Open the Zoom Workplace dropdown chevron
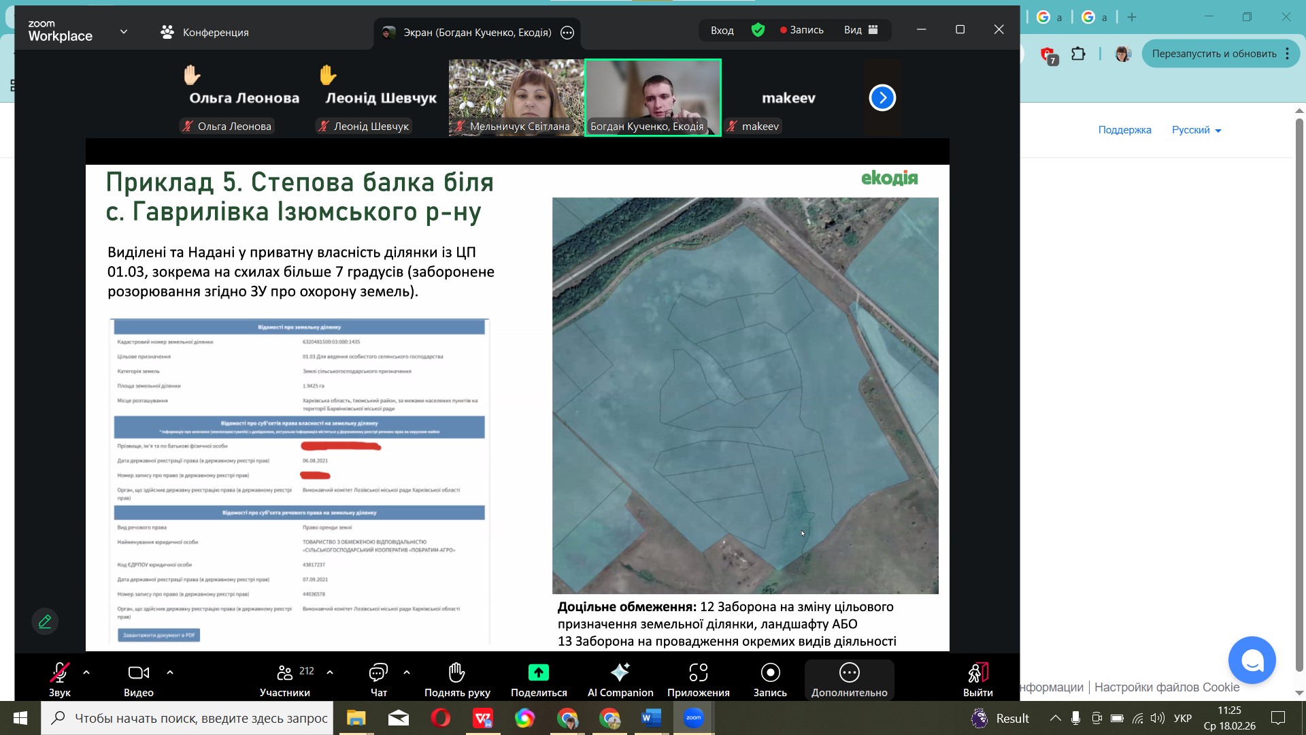 click(x=124, y=31)
